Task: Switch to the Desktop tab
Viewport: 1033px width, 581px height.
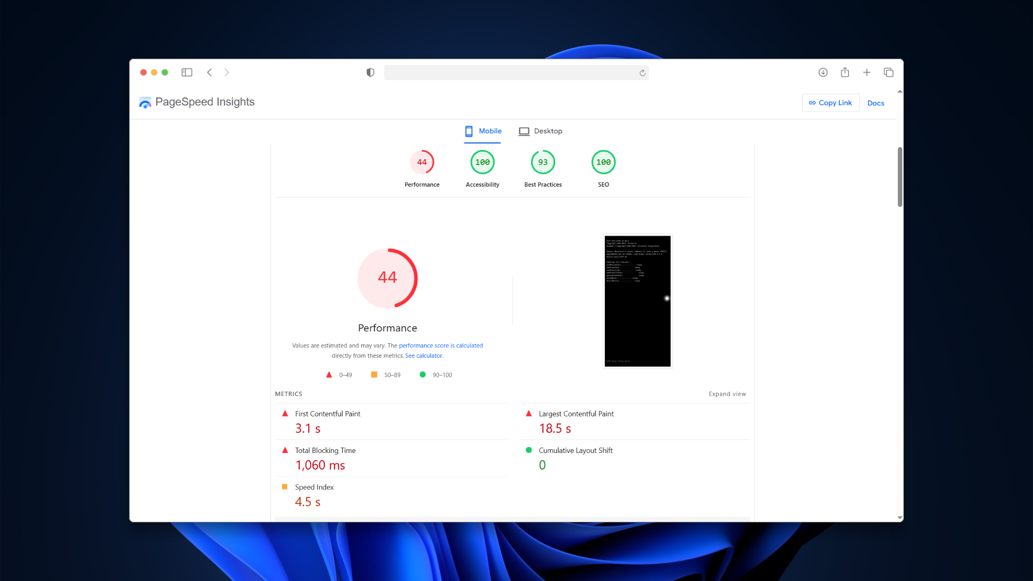Action: pos(540,131)
